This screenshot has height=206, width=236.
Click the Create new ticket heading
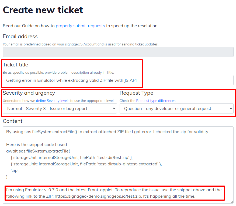[43, 10]
